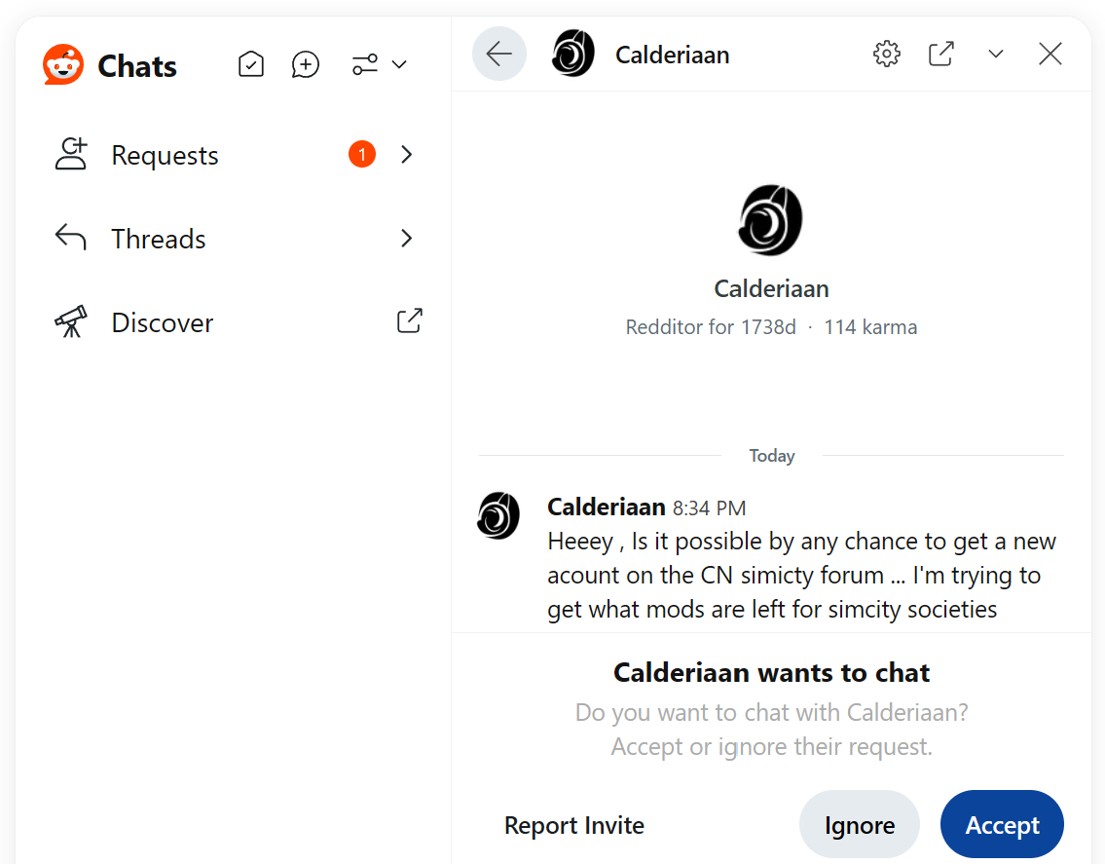This screenshot has height=864, width=1105.
Task: Expand Requests using its chevron arrow
Action: click(407, 155)
